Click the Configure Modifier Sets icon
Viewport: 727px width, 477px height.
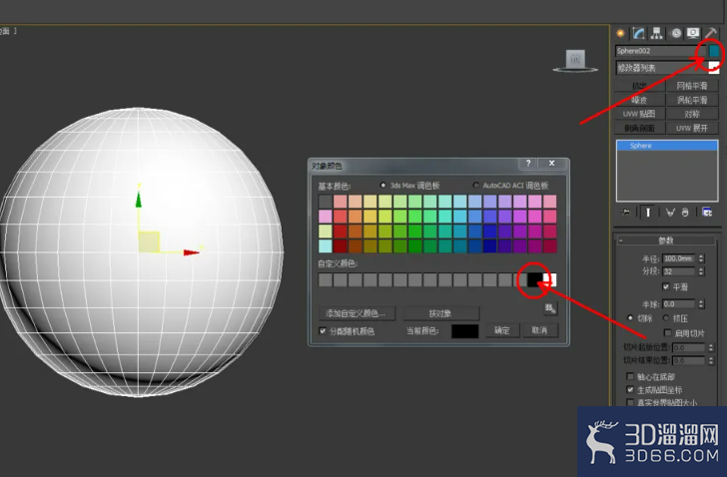click(707, 213)
